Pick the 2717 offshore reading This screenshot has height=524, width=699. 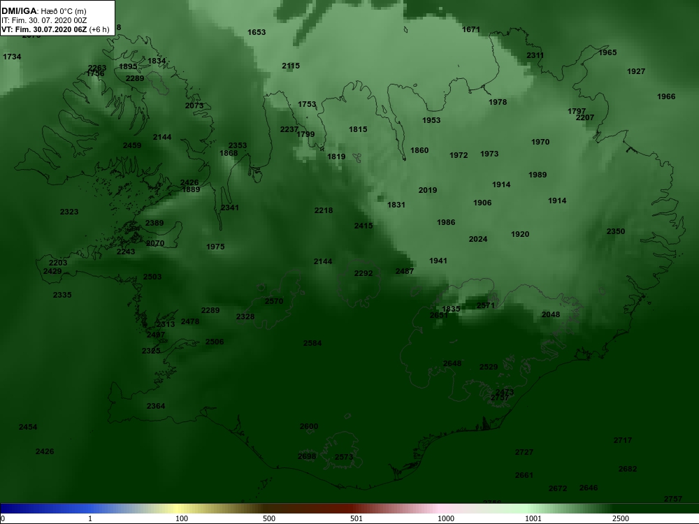tap(623, 440)
